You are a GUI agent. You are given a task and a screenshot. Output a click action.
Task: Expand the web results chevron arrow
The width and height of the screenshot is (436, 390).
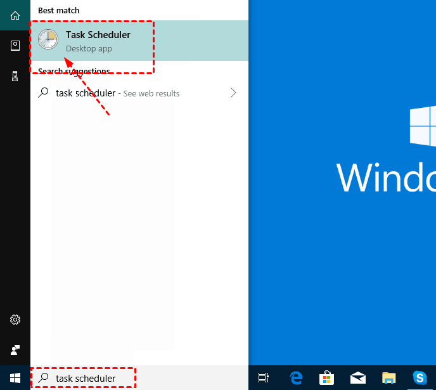[233, 93]
